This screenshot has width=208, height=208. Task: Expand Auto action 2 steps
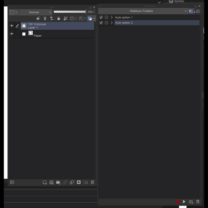(112, 23)
